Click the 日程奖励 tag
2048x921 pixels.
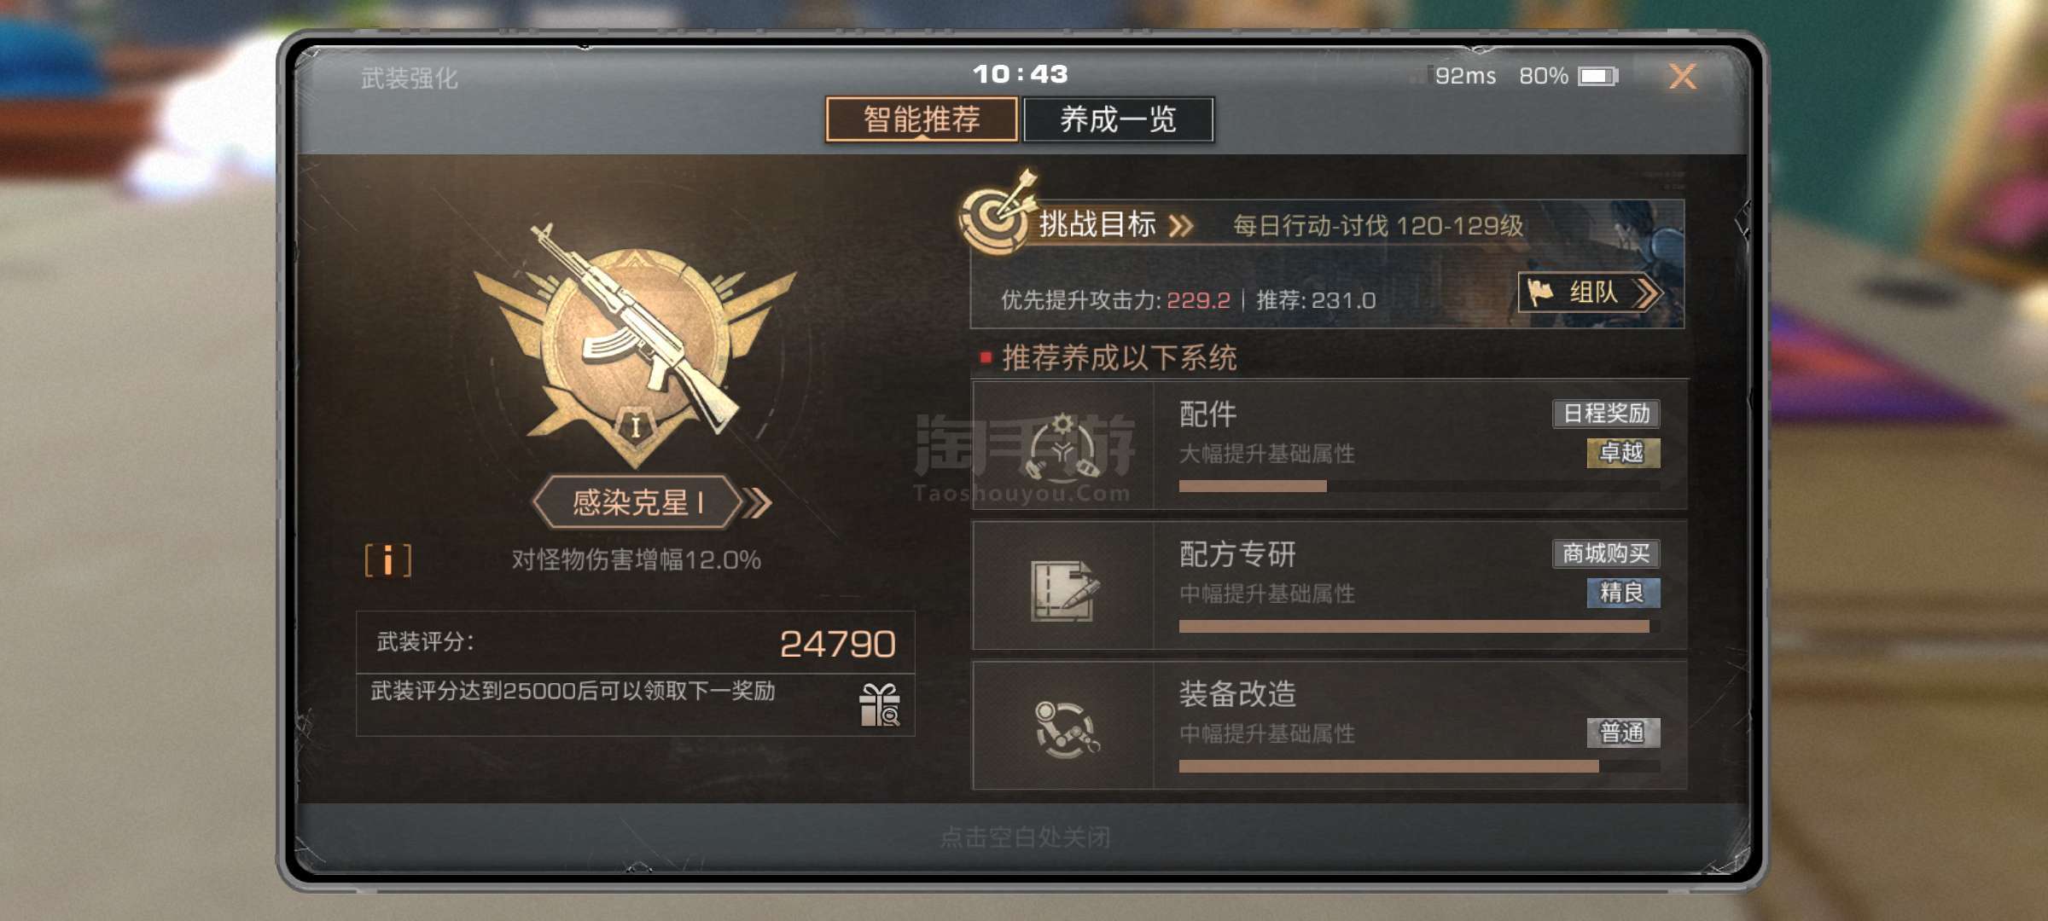click(1606, 413)
